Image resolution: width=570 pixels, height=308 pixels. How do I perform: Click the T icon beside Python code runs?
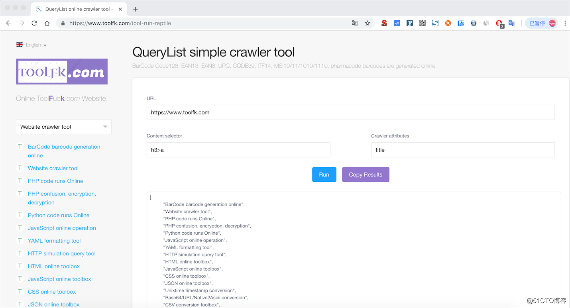click(20, 215)
